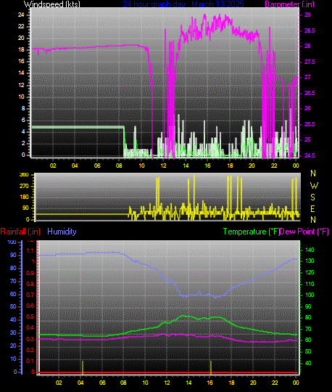The height and width of the screenshot is (392, 332).
Task: Click the "Barometer (.in)" axis title
Action: (x=289, y=4)
